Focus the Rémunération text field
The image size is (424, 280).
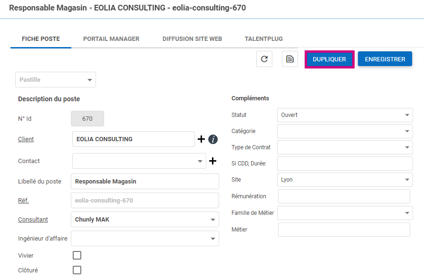click(x=344, y=196)
